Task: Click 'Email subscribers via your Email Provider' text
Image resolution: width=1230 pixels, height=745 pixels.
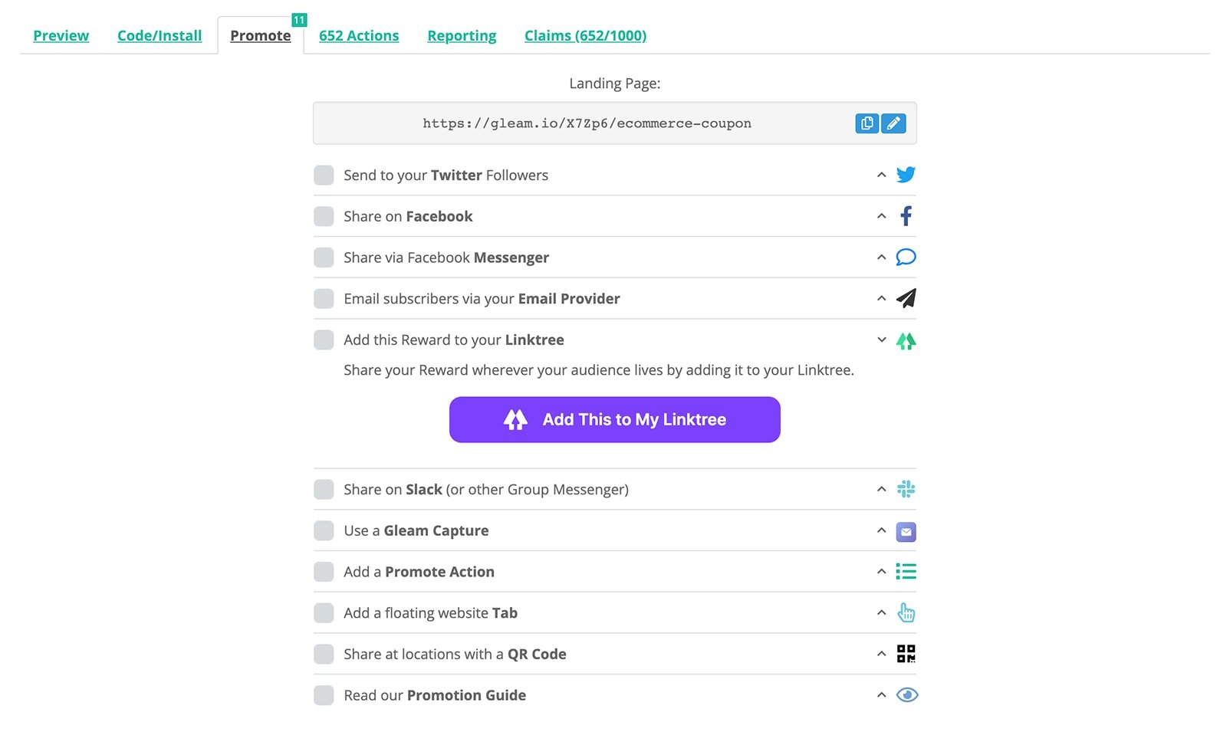Action: pos(482,299)
